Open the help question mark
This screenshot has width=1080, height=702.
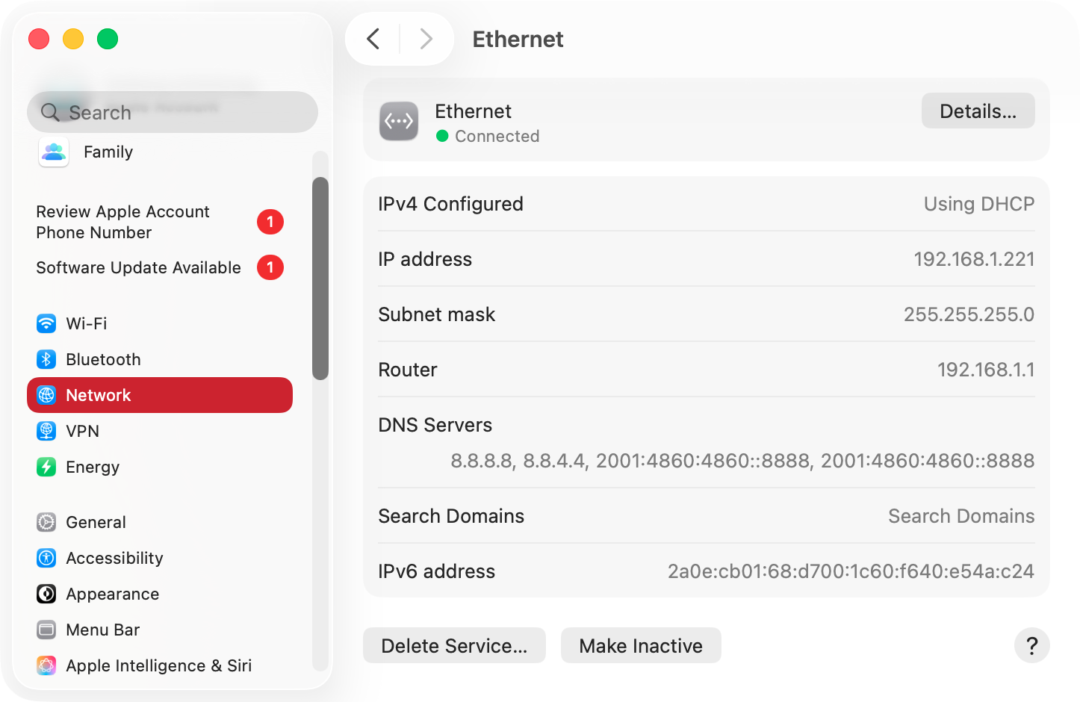pos(1031,645)
